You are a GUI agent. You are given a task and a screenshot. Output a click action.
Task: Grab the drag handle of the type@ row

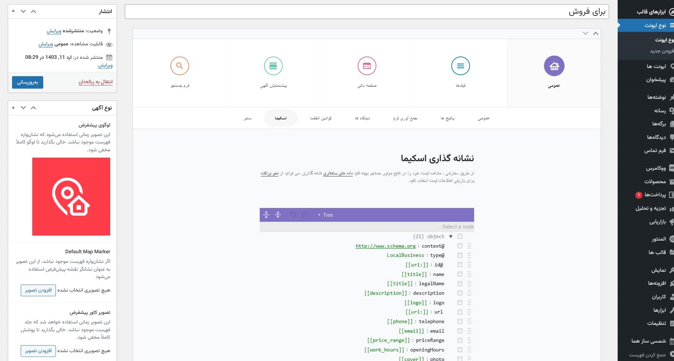tap(469, 255)
